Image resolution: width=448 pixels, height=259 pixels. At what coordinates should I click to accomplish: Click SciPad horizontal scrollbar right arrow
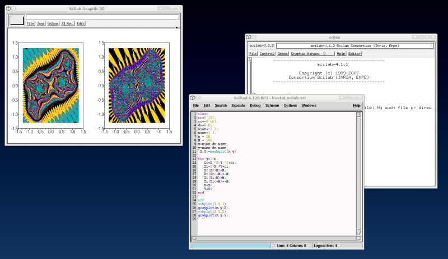[359, 238]
